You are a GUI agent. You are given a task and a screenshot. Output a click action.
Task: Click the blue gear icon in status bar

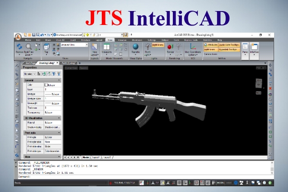pyautogui.click(x=236, y=182)
